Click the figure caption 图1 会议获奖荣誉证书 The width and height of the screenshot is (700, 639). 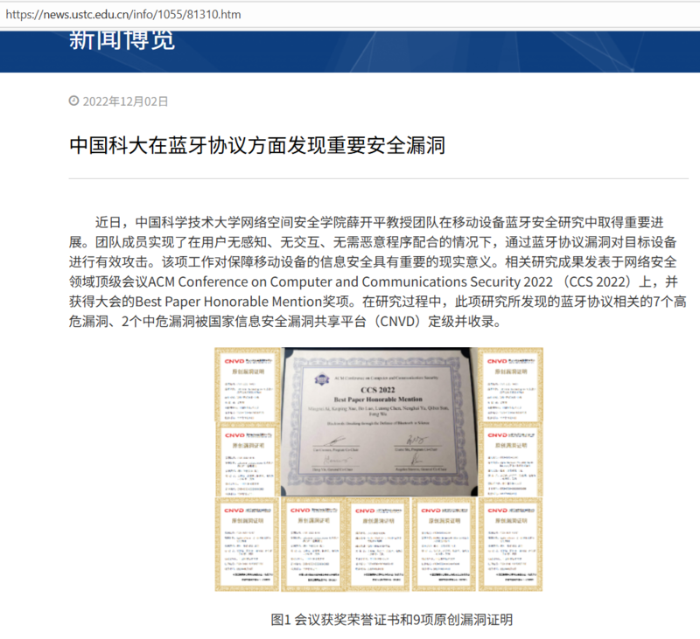pyautogui.click(x=391, y=619)
